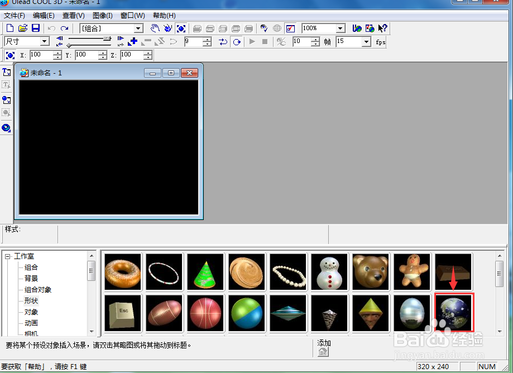
Task: Click the export image icon next to the help pointer
Action: tap(370, 28)
